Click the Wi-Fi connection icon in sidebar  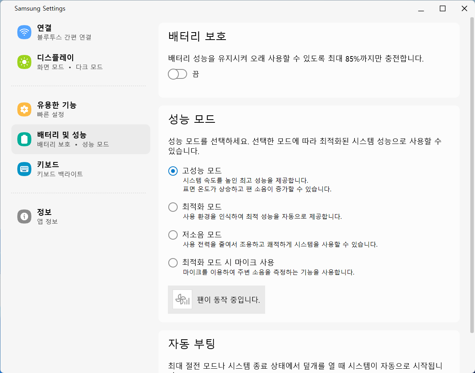tap(24, 32)
